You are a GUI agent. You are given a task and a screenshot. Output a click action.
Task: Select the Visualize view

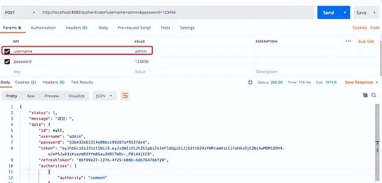coord(76,96)
